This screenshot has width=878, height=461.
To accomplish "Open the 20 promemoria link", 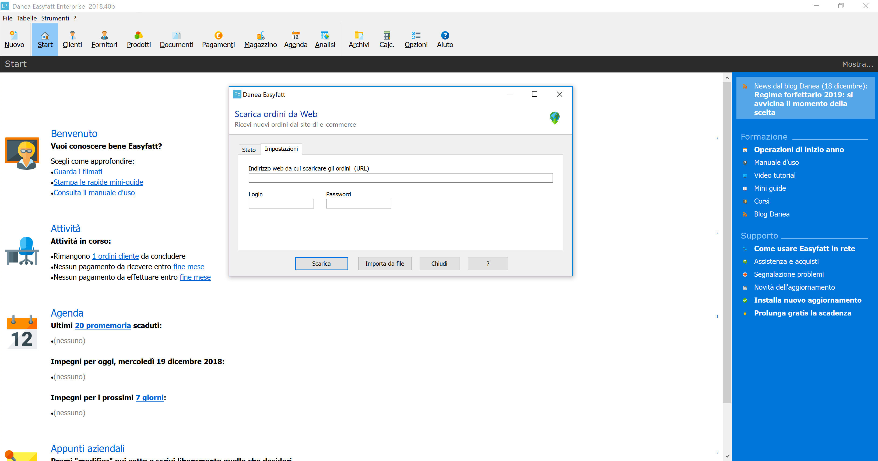I will 103,325.
